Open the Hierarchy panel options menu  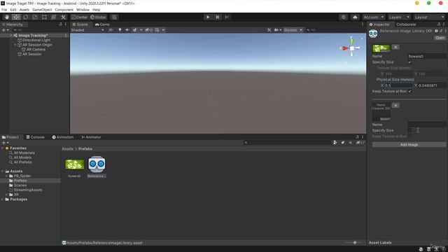coord(66,24)
